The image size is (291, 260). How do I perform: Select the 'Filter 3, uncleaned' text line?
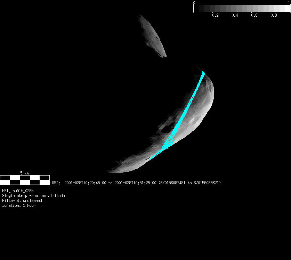pos(22,201)
